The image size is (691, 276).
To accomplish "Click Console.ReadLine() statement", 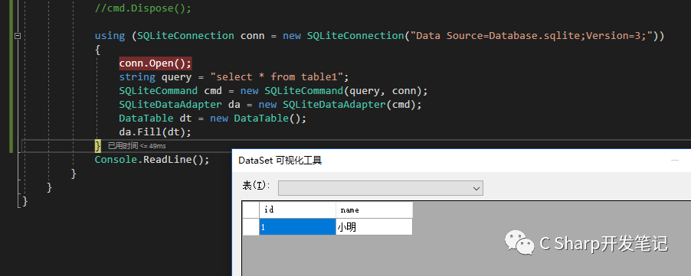I will pyautogui.click(x=152, y=160).
